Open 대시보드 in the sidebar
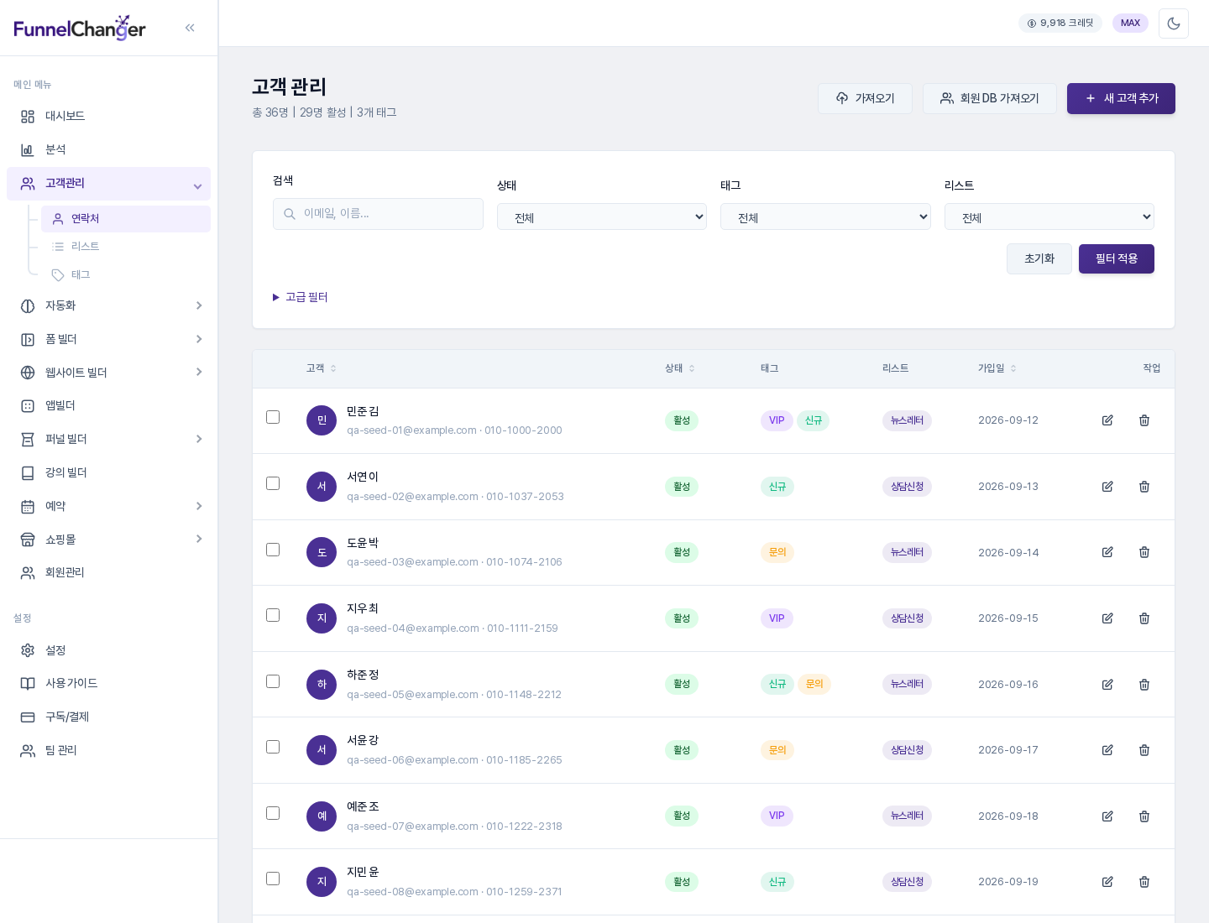The width and height of the screenshot is (1209, 923). 109,117
